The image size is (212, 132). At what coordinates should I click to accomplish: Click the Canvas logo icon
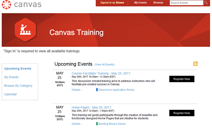6,5
